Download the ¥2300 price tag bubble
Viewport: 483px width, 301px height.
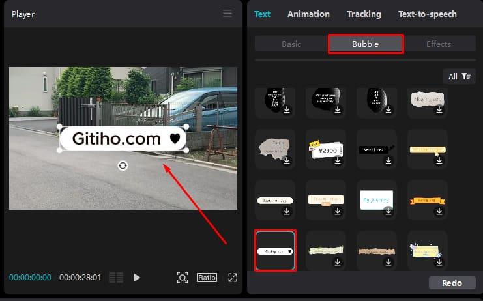tap(338, 160)
